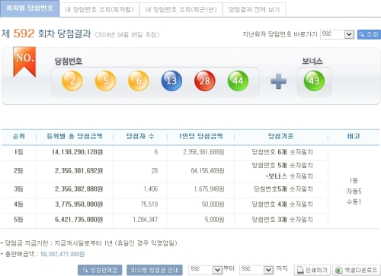Open the 내 당첨번호 조회(회차별) tab
Screen dimensions: 381x276
point(99,10)
